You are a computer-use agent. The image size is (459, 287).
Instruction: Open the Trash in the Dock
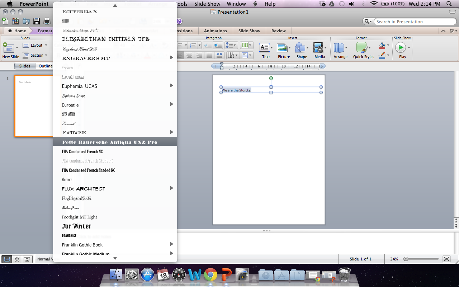tap(345, 275)
